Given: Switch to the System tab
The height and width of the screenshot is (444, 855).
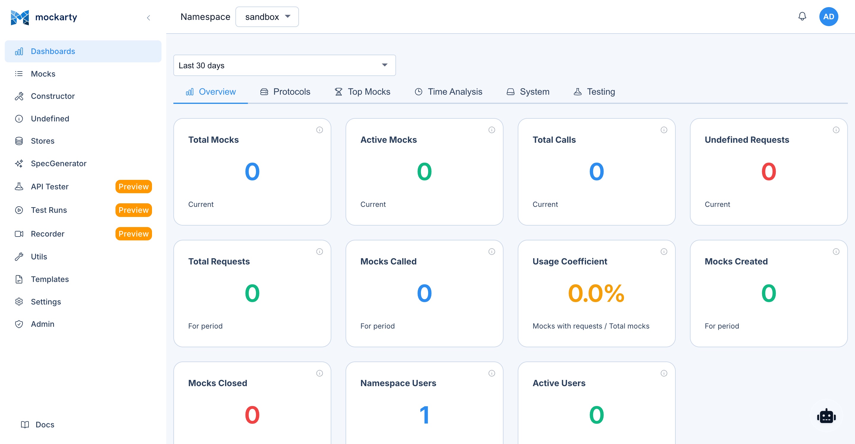Looking at the screenshot, I should coord(528,92).
